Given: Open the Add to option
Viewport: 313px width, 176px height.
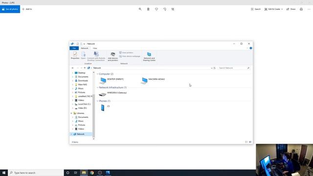Looking at the screenshot, I should tap(27, 9).
